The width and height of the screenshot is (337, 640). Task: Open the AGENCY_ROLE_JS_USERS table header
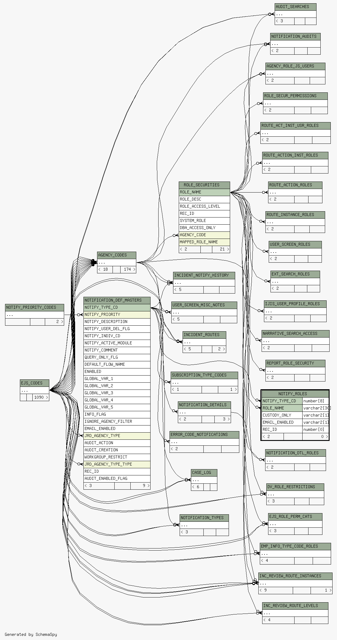click(295, 66)
